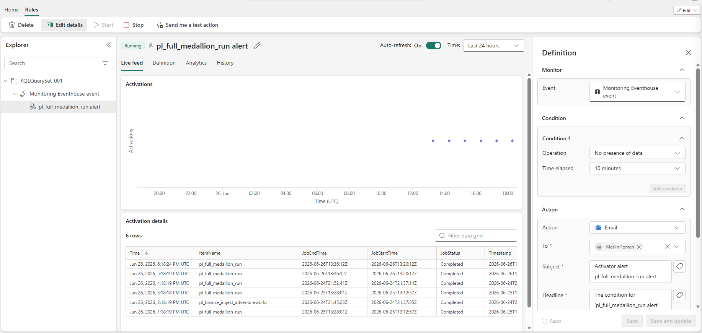This screenshot has height=333, width=702.
Task: Click the Headline text field
Action: [x=630, y=300]
